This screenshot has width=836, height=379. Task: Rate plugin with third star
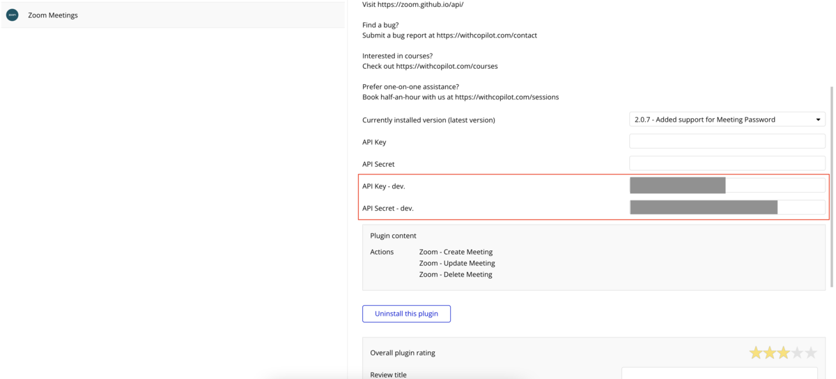[783, 353]
